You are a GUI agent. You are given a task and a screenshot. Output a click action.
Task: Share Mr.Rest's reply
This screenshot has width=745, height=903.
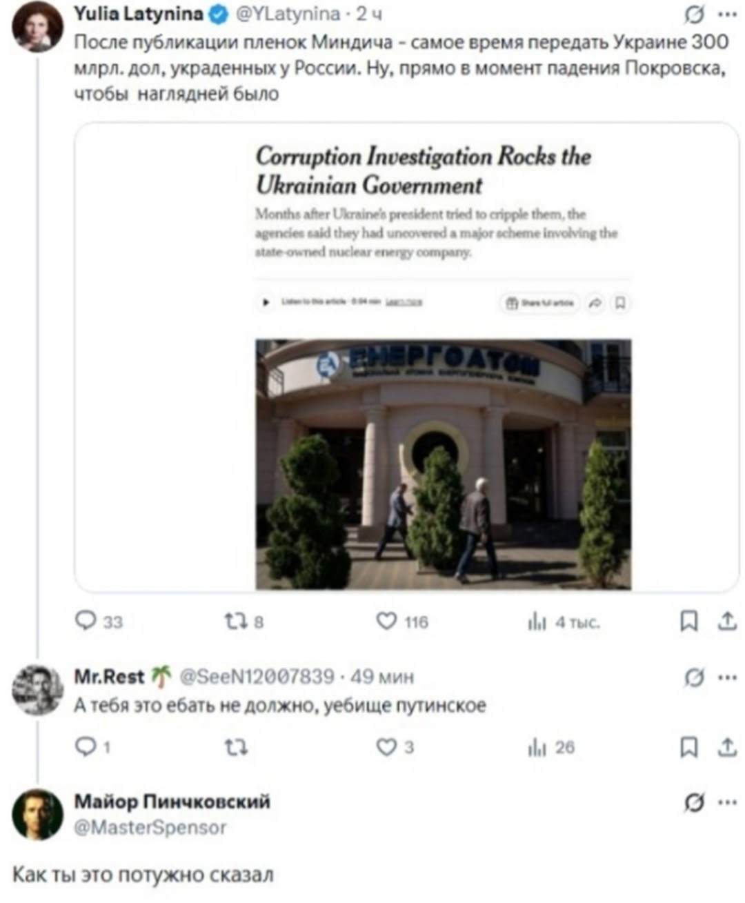[727, 747]
